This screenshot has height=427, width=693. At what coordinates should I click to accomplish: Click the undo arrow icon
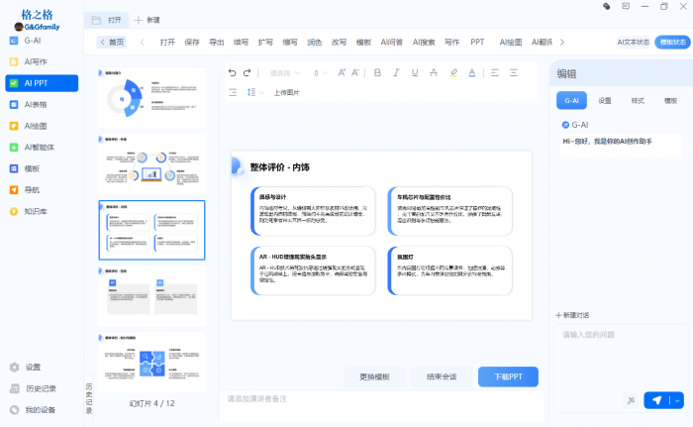pos(232,72)
